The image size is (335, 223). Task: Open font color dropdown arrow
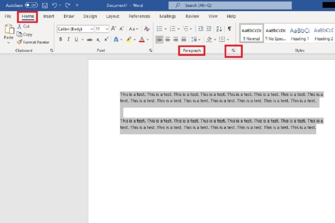(x=147, y=39)
